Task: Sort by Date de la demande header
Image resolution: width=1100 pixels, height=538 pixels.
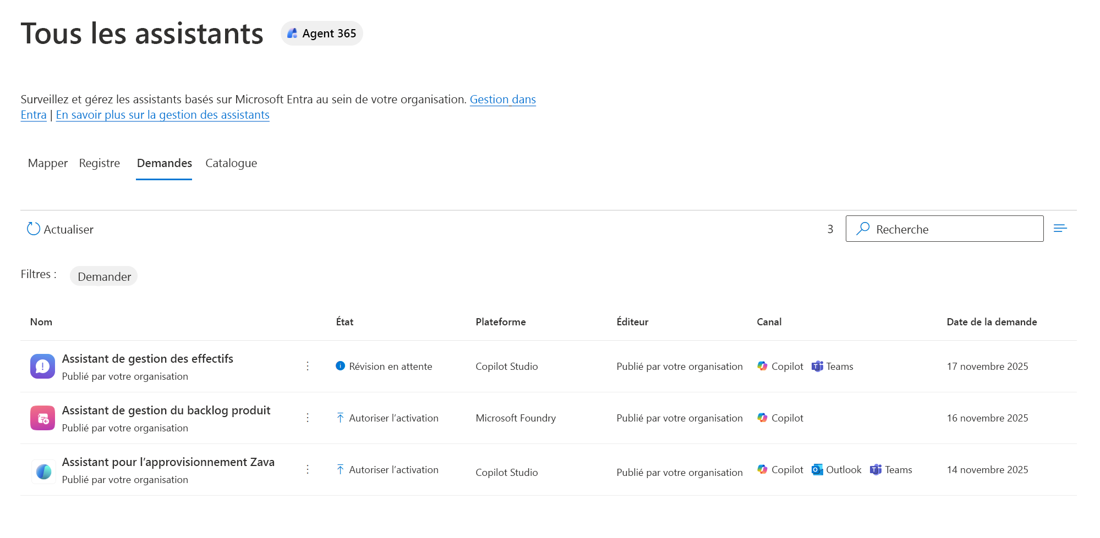Action: point(992,322)
